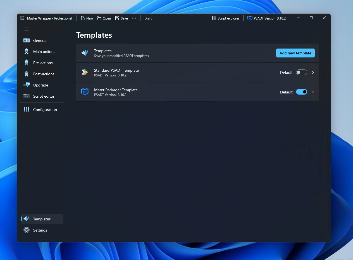This screenshot has width=353, height=260.
Task: Click the Post-actions sidebar icon
Action: point(27,74)
